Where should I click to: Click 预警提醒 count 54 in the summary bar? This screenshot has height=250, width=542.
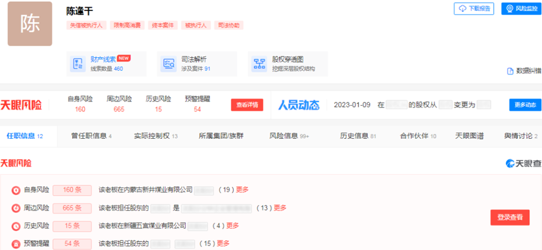198,109
